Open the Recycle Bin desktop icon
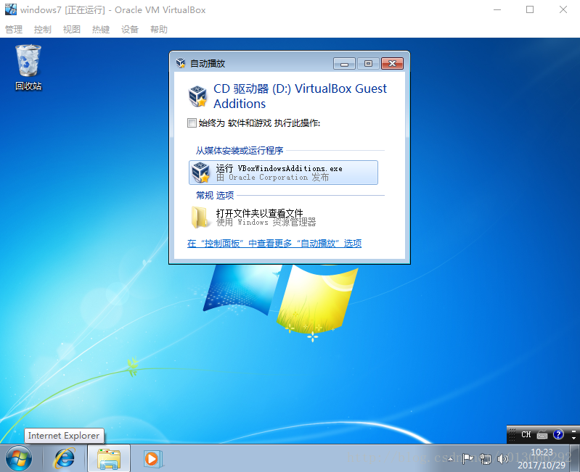This screenshot has height=472, width=580. (x=28, y=67)
